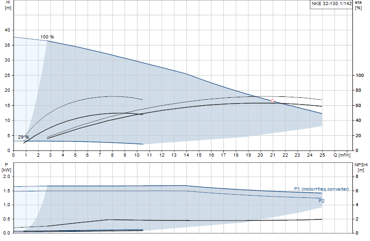Image resolution: width=370 pixels, height=241 pixels.
Task: Click the 0.5 tick on the power axis
Action: (6, 219)
